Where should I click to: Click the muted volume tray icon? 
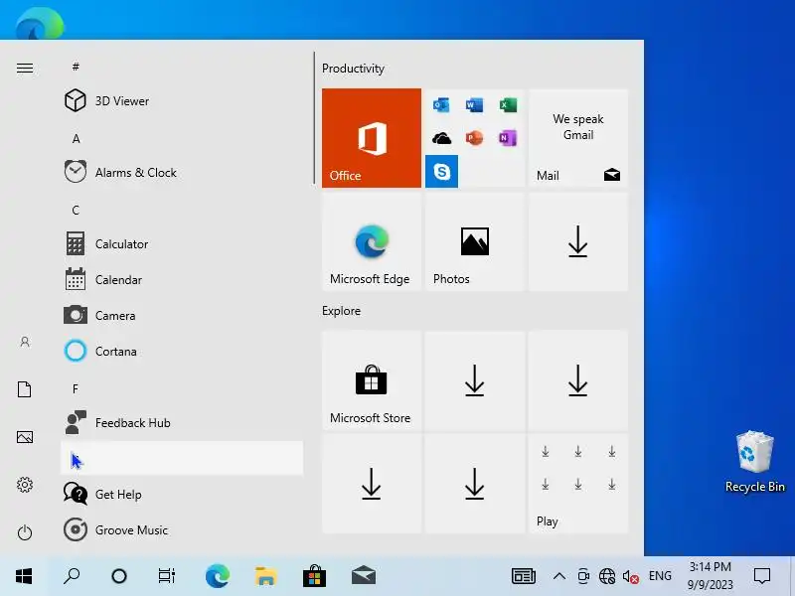[x=630, y=576]
